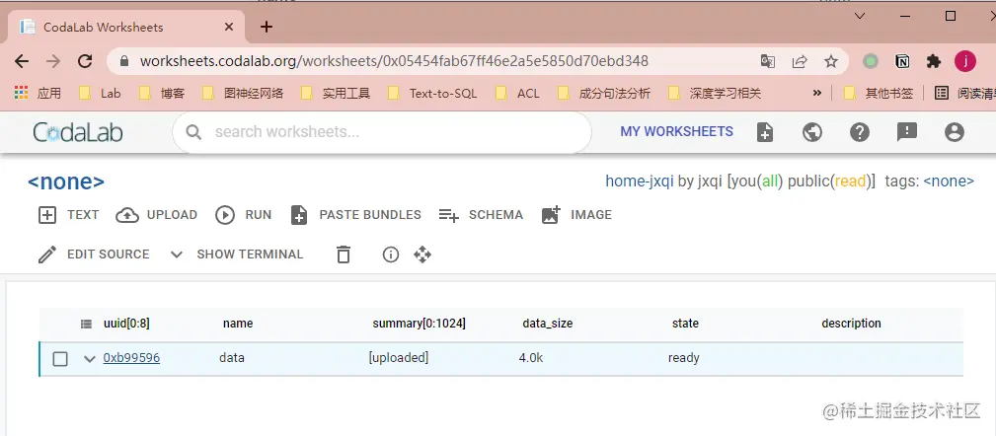Click the RUN button
Screen dimensions: 996x436
tap(243, 214)
